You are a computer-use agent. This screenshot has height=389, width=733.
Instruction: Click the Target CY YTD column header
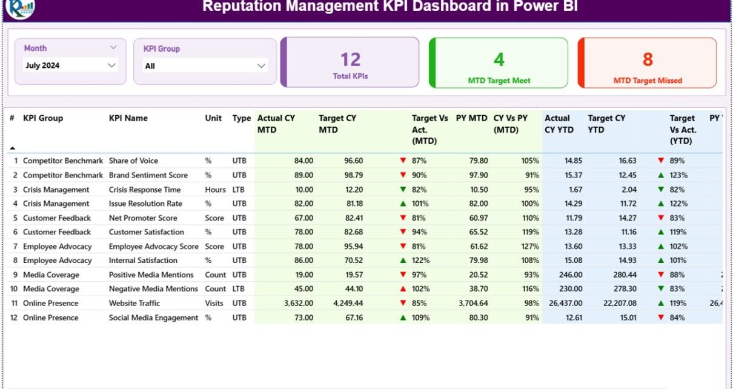point(606,124)
